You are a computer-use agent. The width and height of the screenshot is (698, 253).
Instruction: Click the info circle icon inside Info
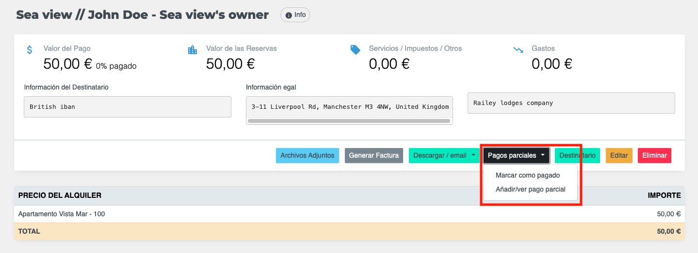tap(289, 15)
